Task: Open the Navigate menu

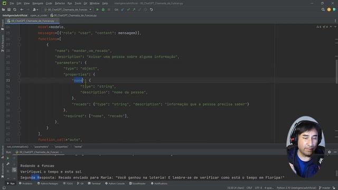Action: [37, 4]
